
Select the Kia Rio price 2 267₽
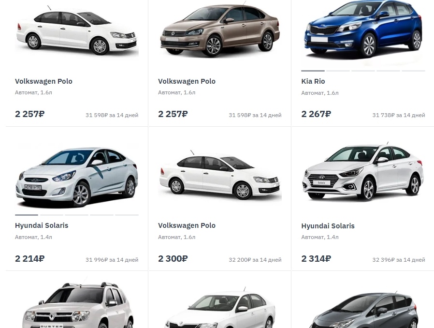316,114
